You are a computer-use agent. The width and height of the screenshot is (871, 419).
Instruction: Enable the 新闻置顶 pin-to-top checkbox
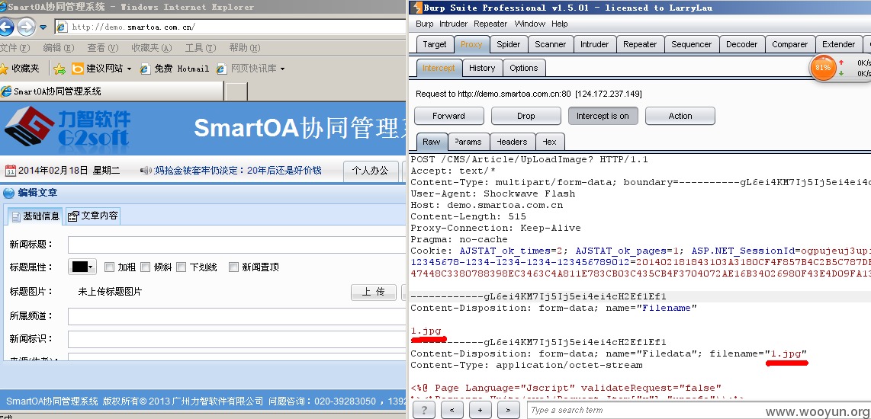point(234,267)
